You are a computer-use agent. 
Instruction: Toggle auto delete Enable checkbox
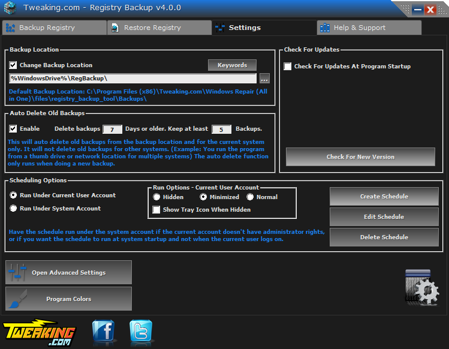point(13,129)
